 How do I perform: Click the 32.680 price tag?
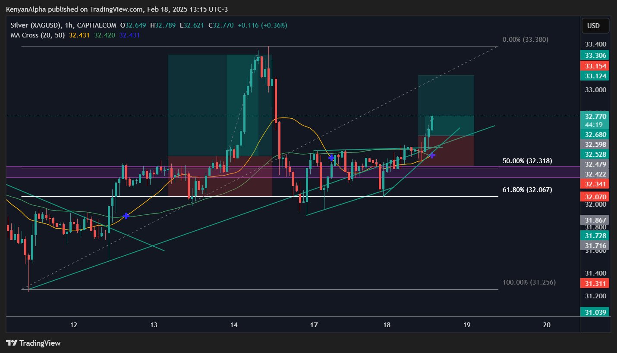pos(595,134)
